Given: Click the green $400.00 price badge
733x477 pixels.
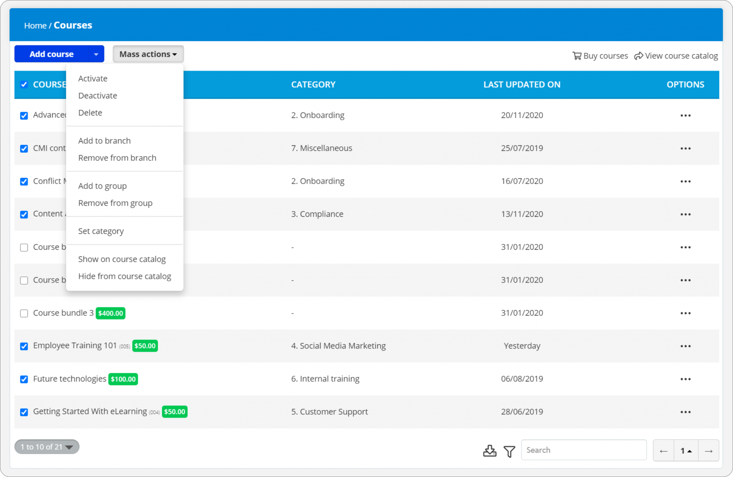Looking at the screenshot, I should tap(110, 313).
